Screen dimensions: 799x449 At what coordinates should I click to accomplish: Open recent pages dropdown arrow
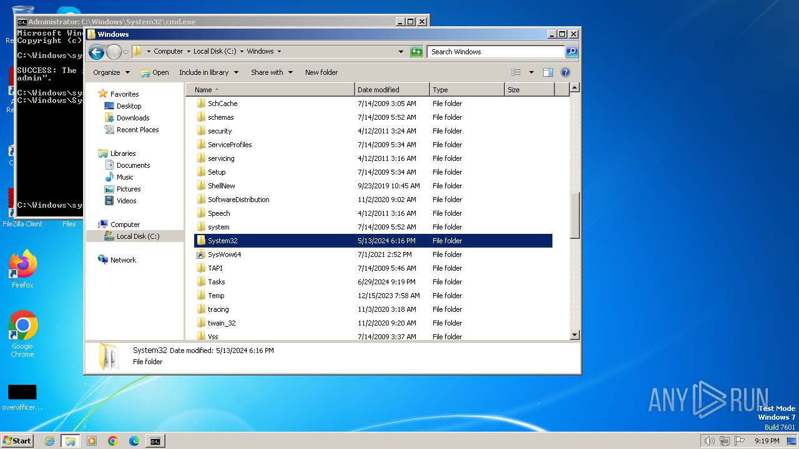(x=126, y=52)
